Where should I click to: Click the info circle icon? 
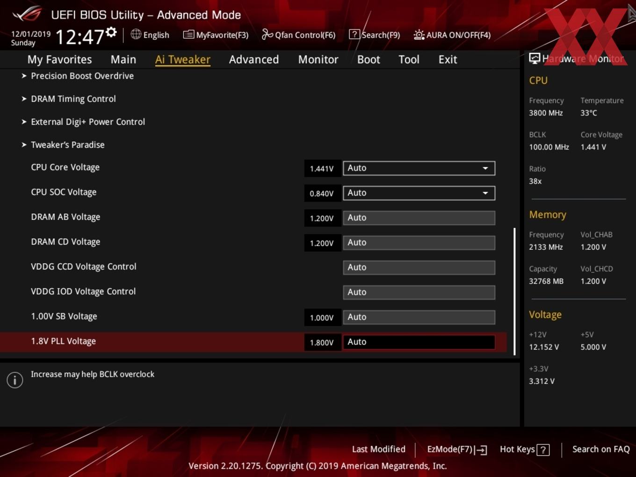pos(15,380)
